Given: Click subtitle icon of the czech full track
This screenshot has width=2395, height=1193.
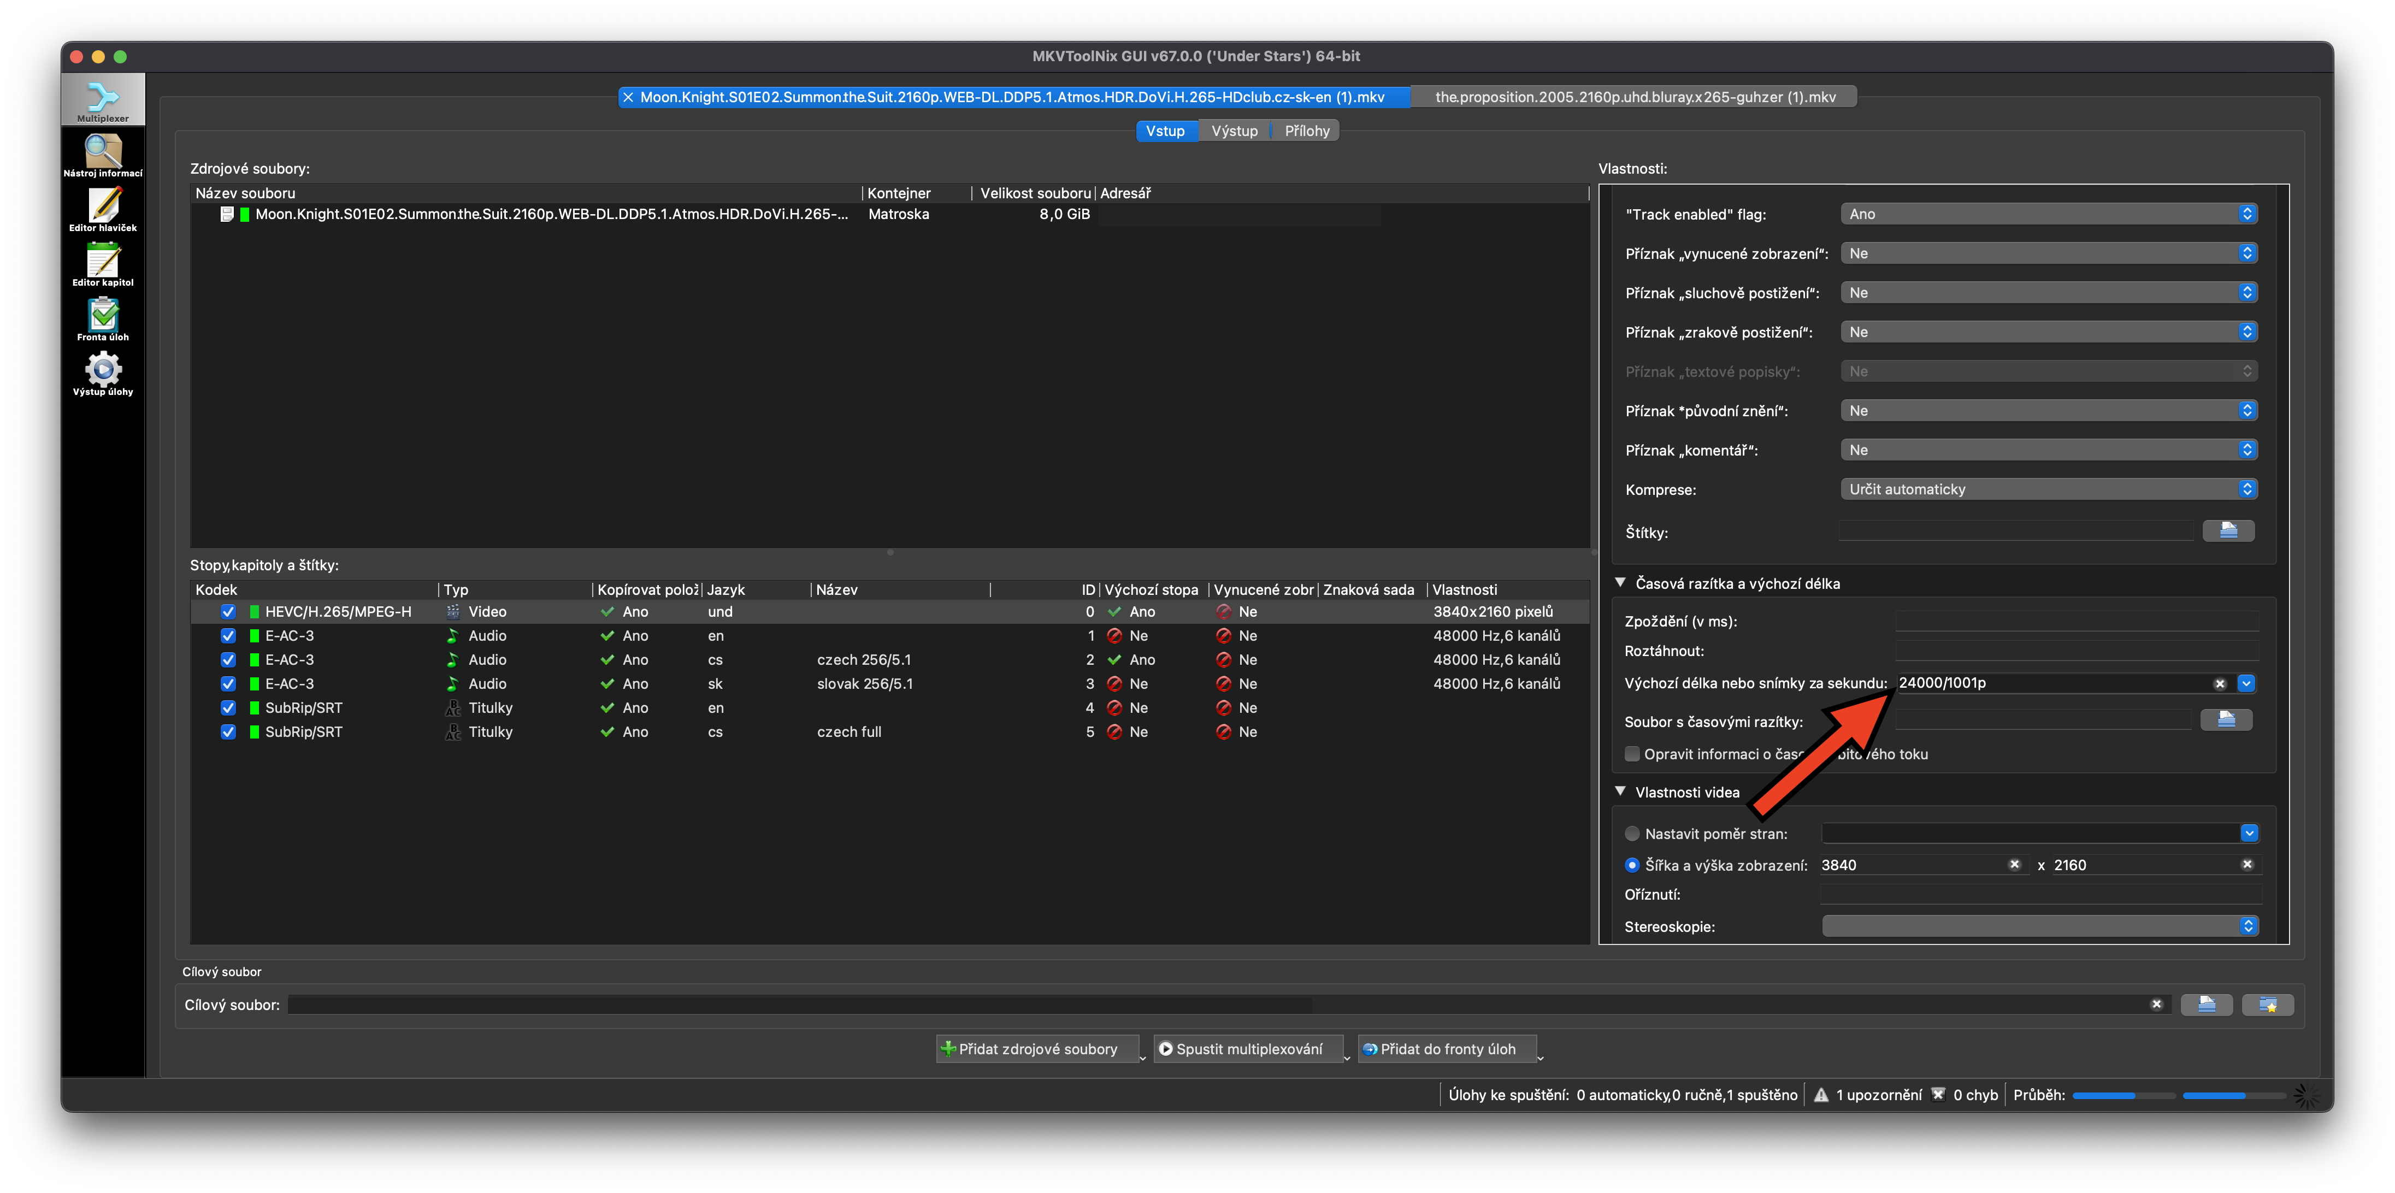Looking at the screenshot, I should [x=453, y=732].
